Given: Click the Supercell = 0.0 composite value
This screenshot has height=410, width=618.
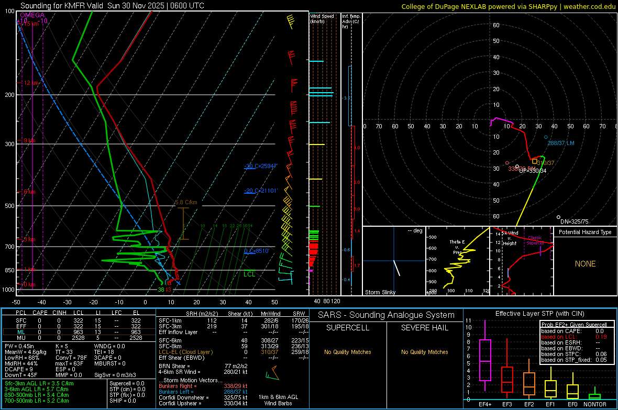Looking at the screenshot, I should 127,383.
